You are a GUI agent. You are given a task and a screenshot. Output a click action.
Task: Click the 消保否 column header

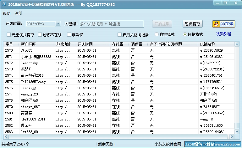pos(138,44)
